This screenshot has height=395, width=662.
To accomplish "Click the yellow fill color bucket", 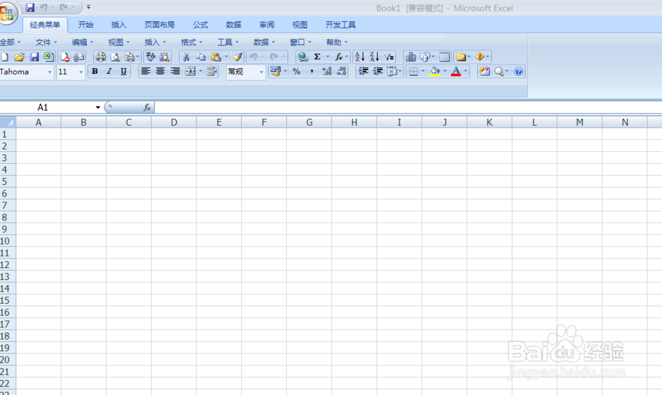I will (x=434, y=71).
